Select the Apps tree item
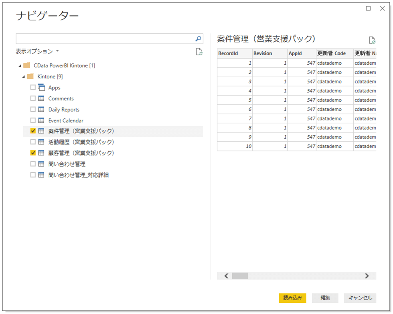This screenshot has width=393, height=314. pyautogui.click(x=55, y=88)
